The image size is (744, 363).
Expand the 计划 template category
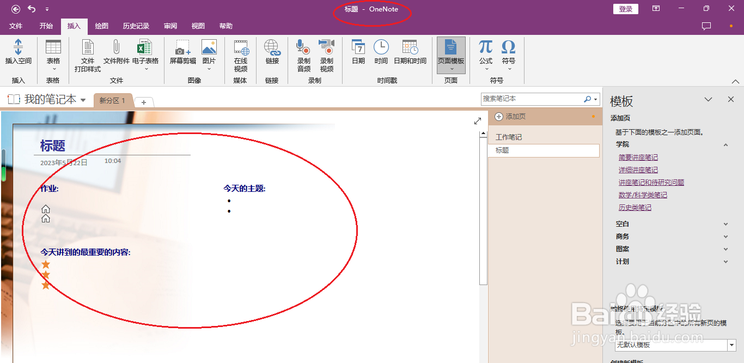point(725,262)
